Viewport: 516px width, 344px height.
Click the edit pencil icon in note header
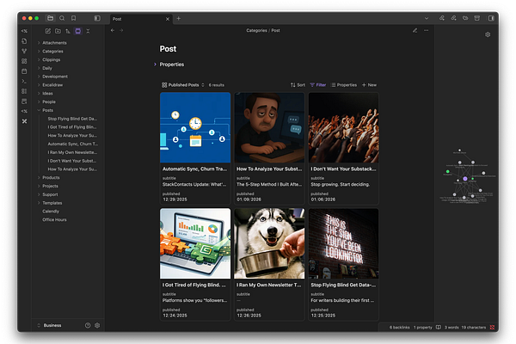415,30
